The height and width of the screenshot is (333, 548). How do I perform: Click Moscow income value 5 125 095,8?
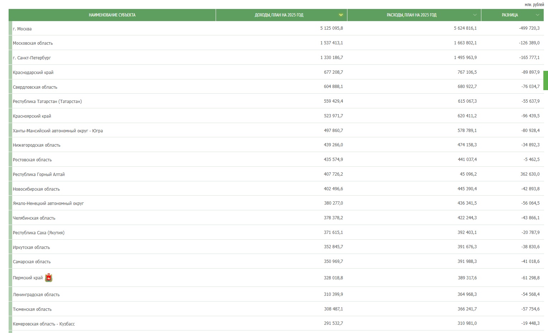click(x=331, y=28)
